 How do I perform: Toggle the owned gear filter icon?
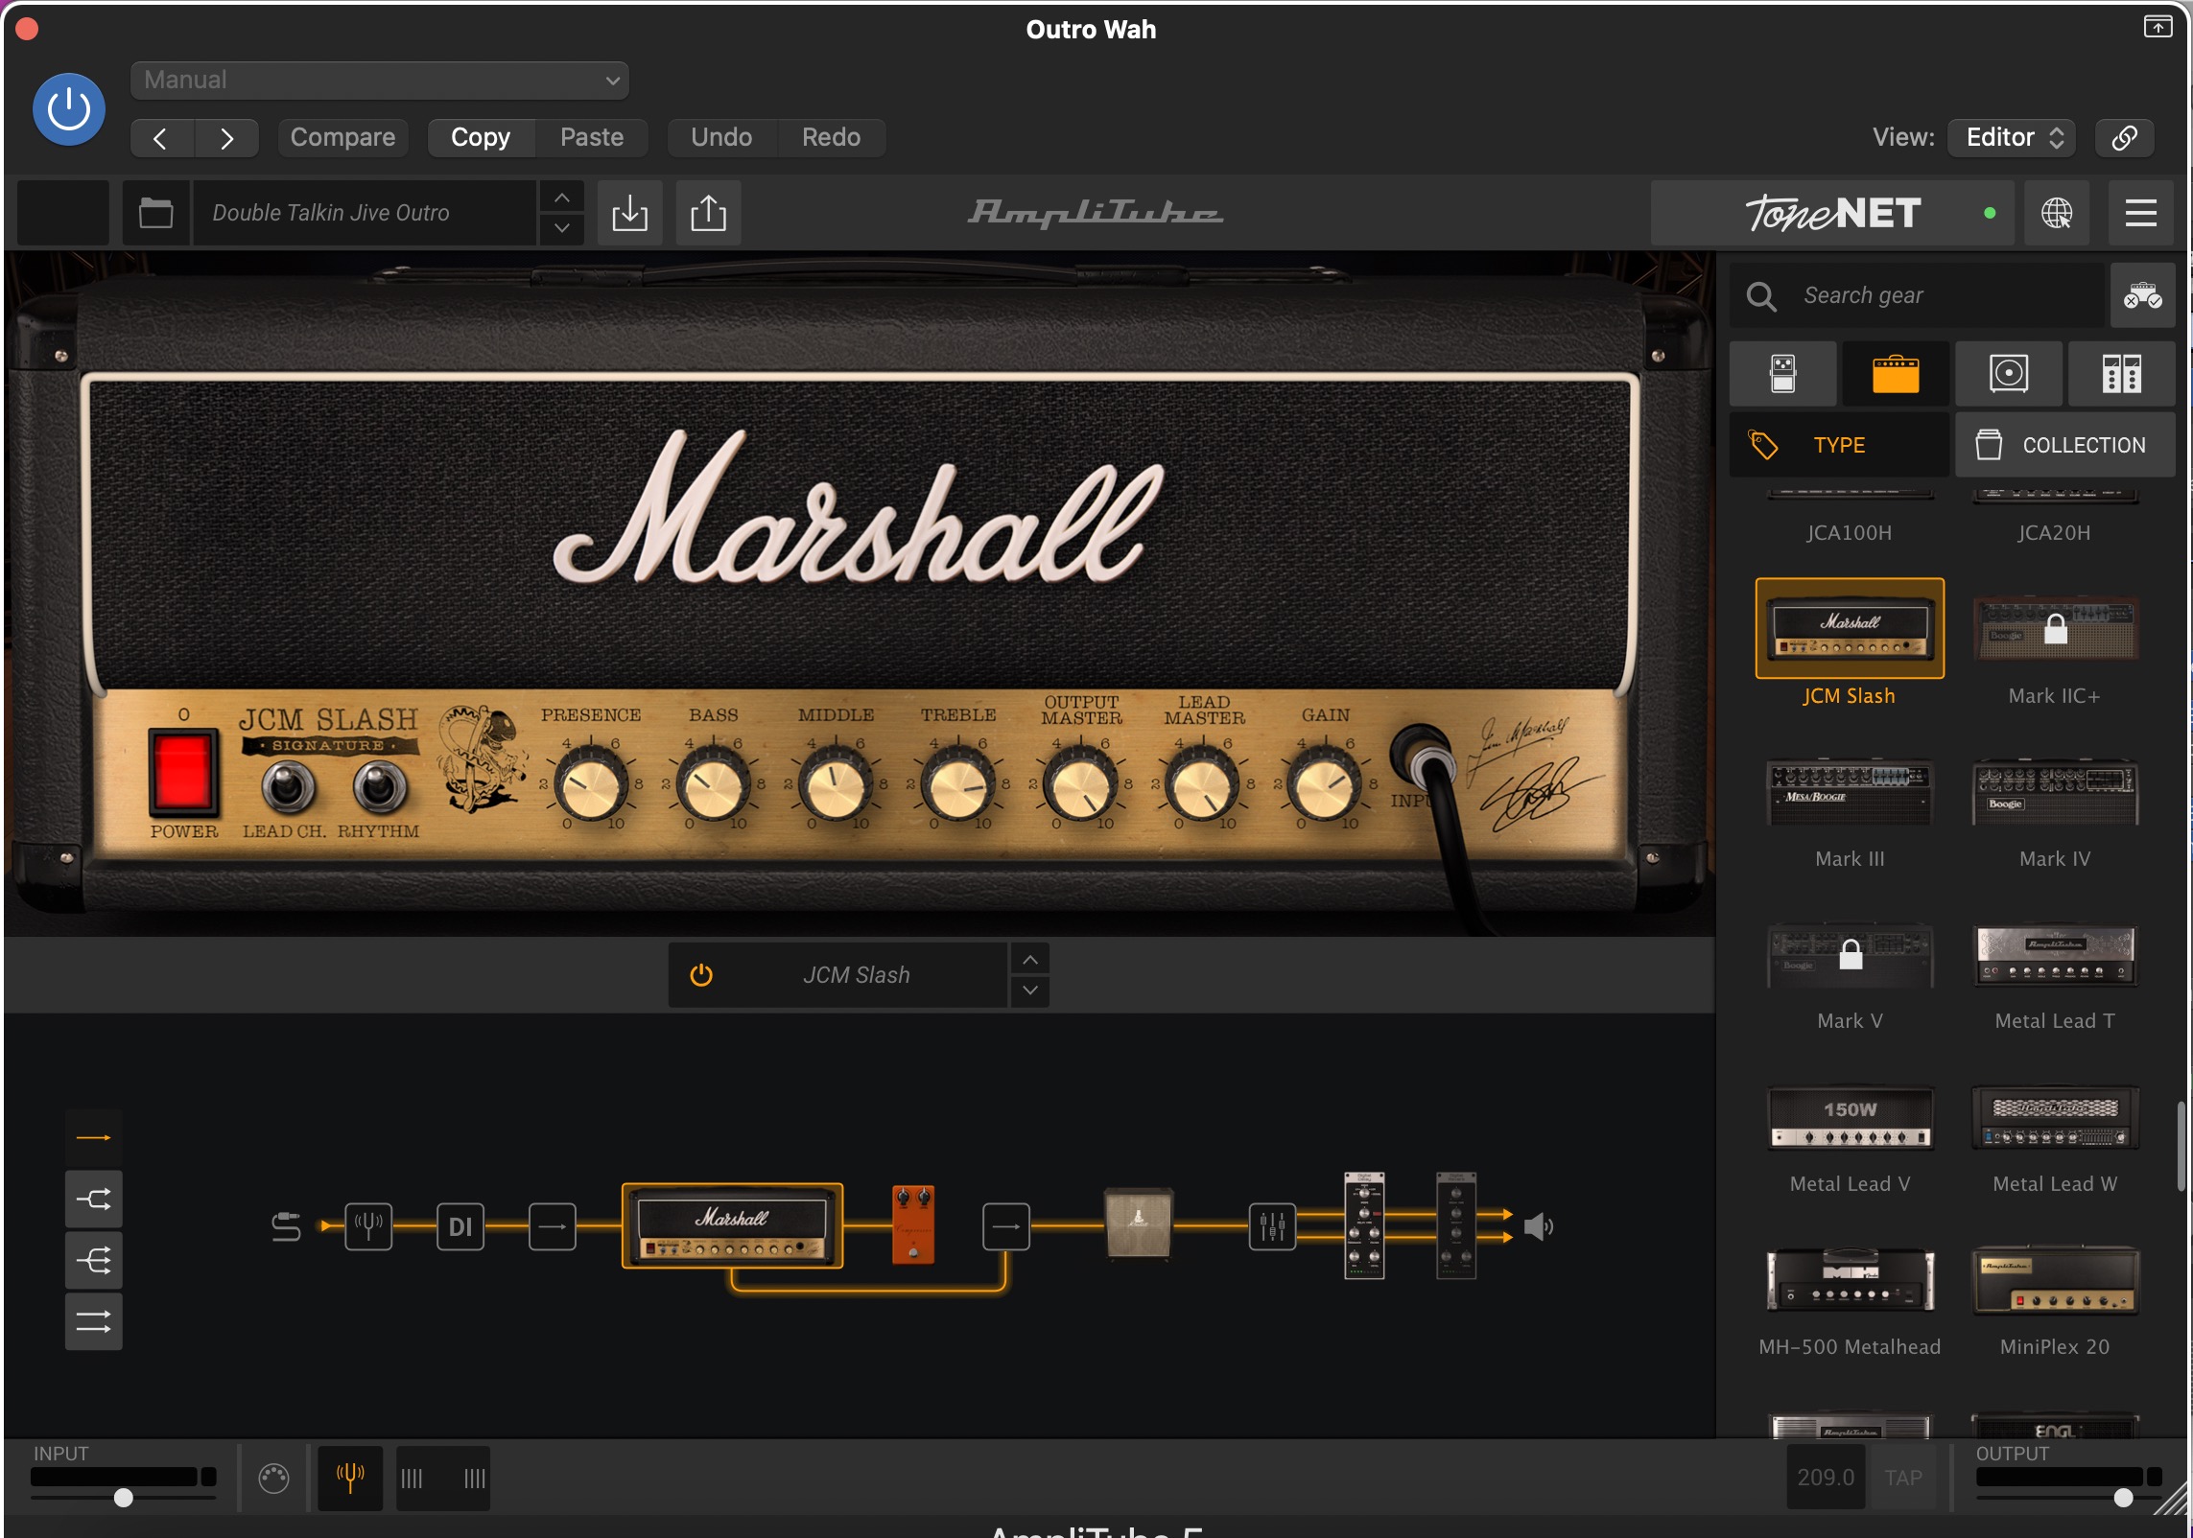point(2142,295)
